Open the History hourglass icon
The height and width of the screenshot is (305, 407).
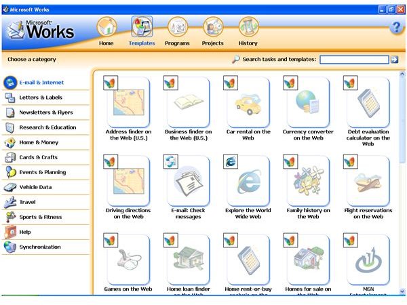[248, 26]
